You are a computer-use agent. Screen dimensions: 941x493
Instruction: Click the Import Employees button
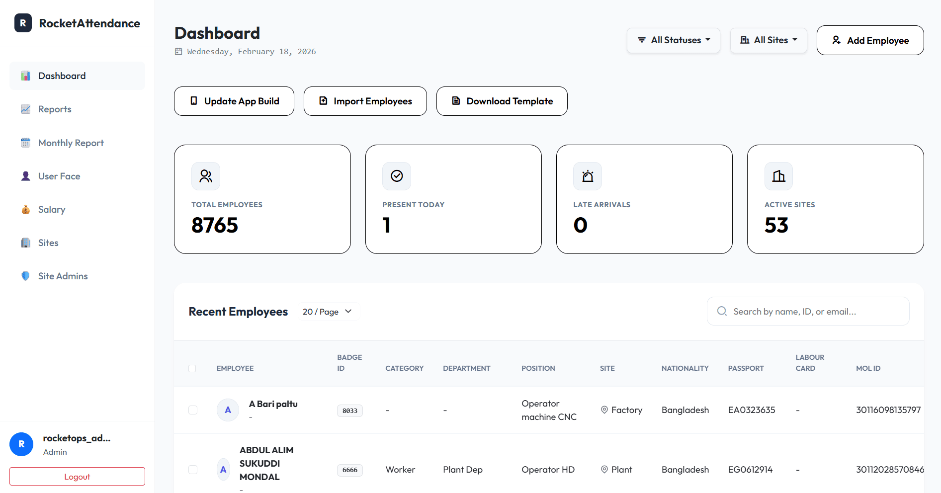365,101
